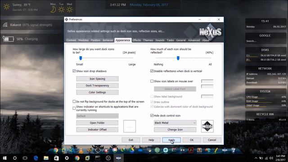The height and width of the screenshot is (162, 288).
Task: Click the Google Search field in sidebar
Action: point(266,41)
